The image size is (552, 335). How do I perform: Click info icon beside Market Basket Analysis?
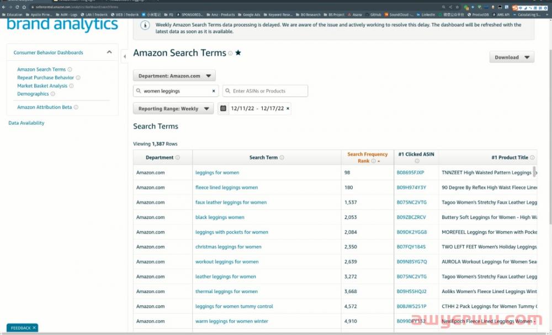pos(71,86)
